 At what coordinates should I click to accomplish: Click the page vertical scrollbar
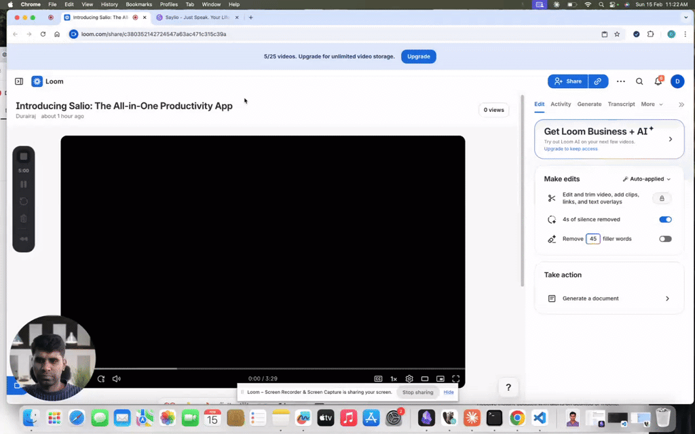click(x=522, y=191)
